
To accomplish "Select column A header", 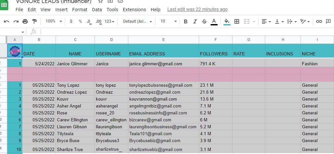I will 15,40.
